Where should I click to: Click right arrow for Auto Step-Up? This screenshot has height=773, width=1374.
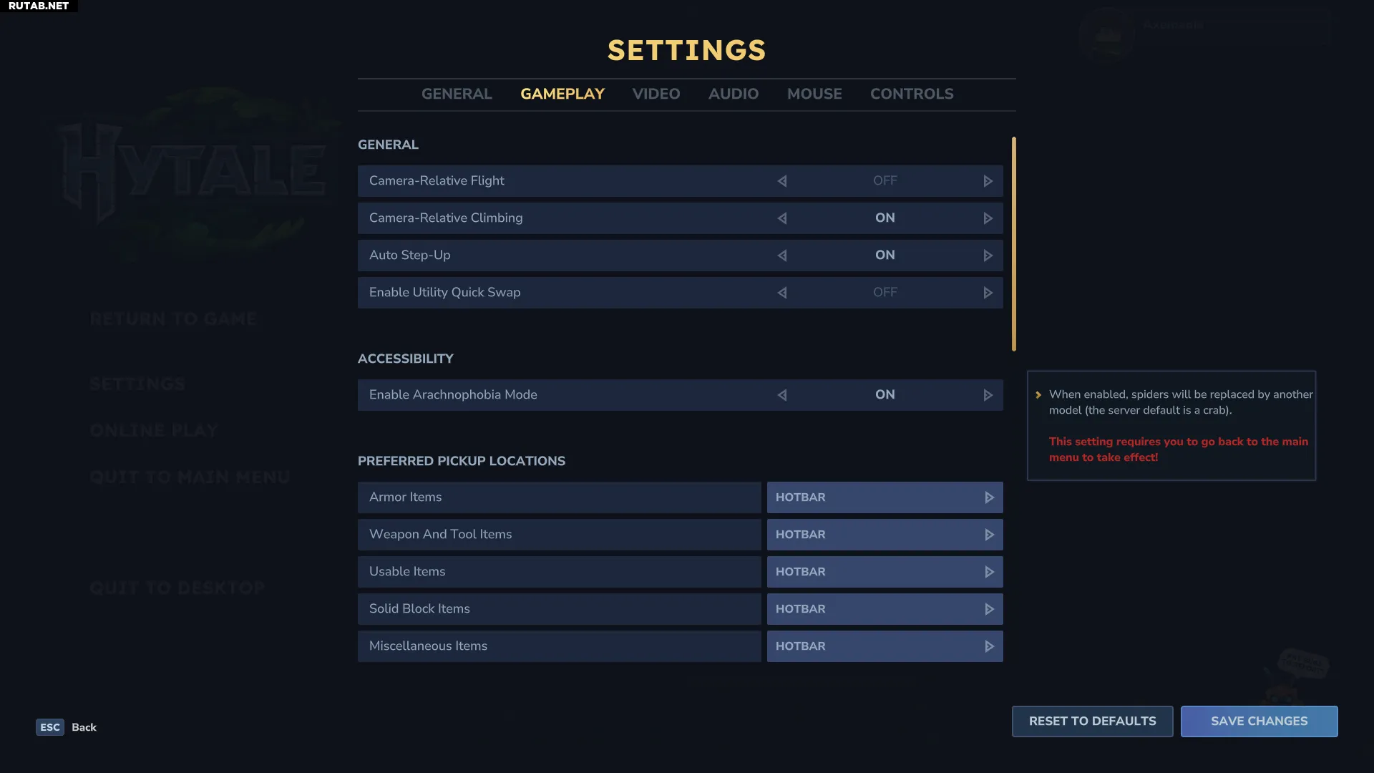988,256
